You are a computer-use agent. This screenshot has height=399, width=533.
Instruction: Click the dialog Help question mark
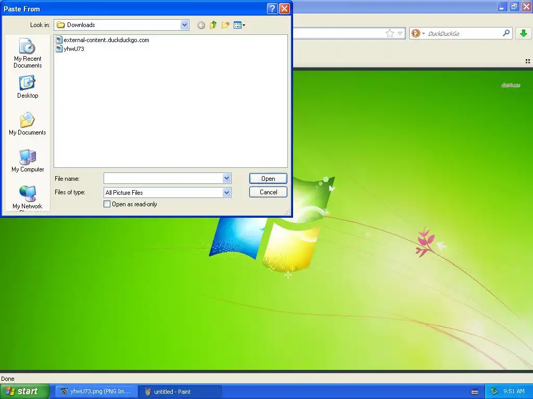[272, 8]
